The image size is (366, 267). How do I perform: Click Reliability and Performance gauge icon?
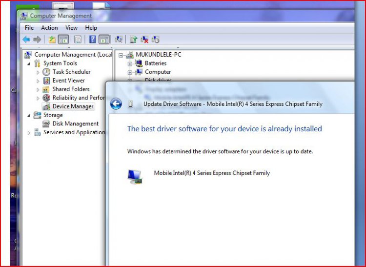[x=46, y=98]
